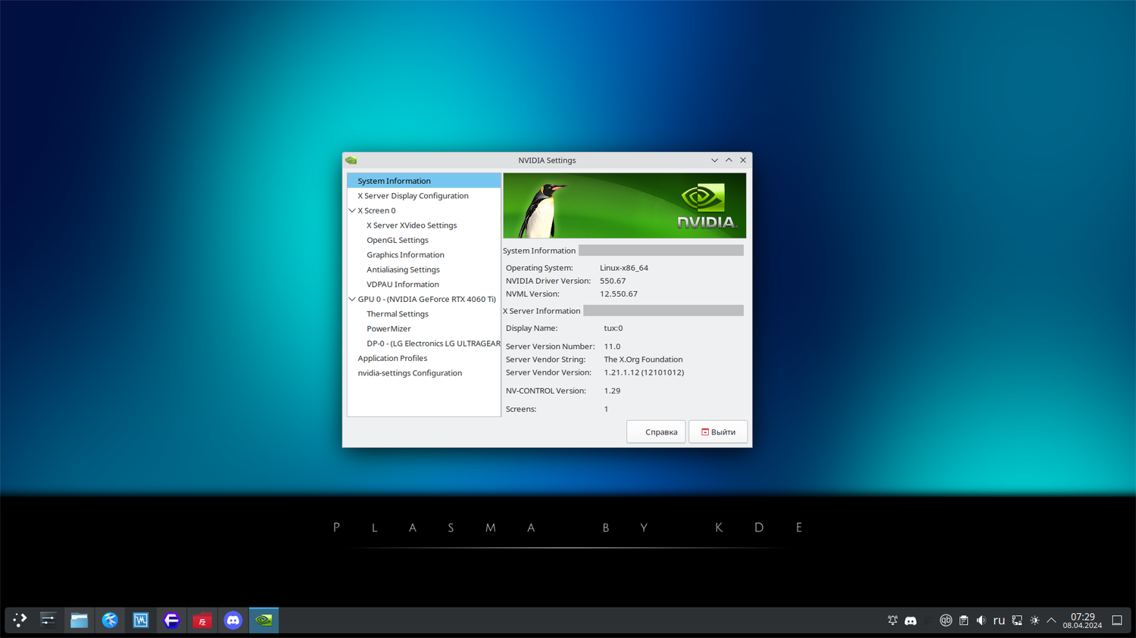
Task: Launch the purple Floorp browser icon
Action: 171,620
